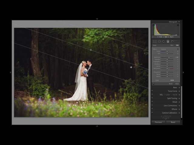
Task: Select the graduated filter pin on photo
Action: [91, 50]
